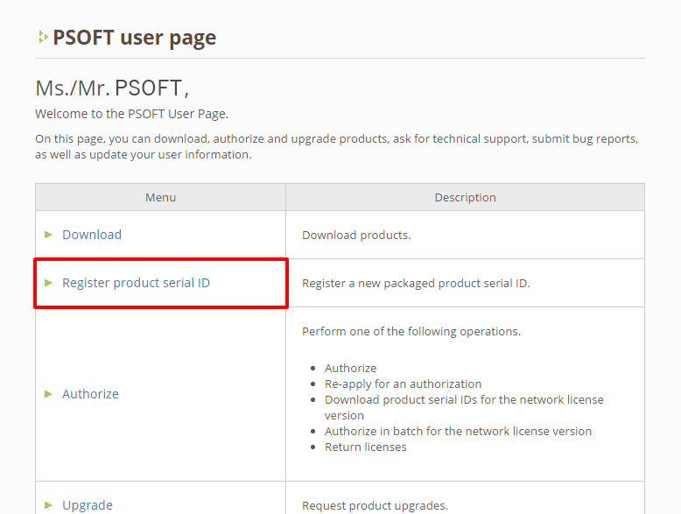Click the green arrow beside Authorize link
Image resolution: width=681 pixels, height=514 pixels.
tap(49, 394)
